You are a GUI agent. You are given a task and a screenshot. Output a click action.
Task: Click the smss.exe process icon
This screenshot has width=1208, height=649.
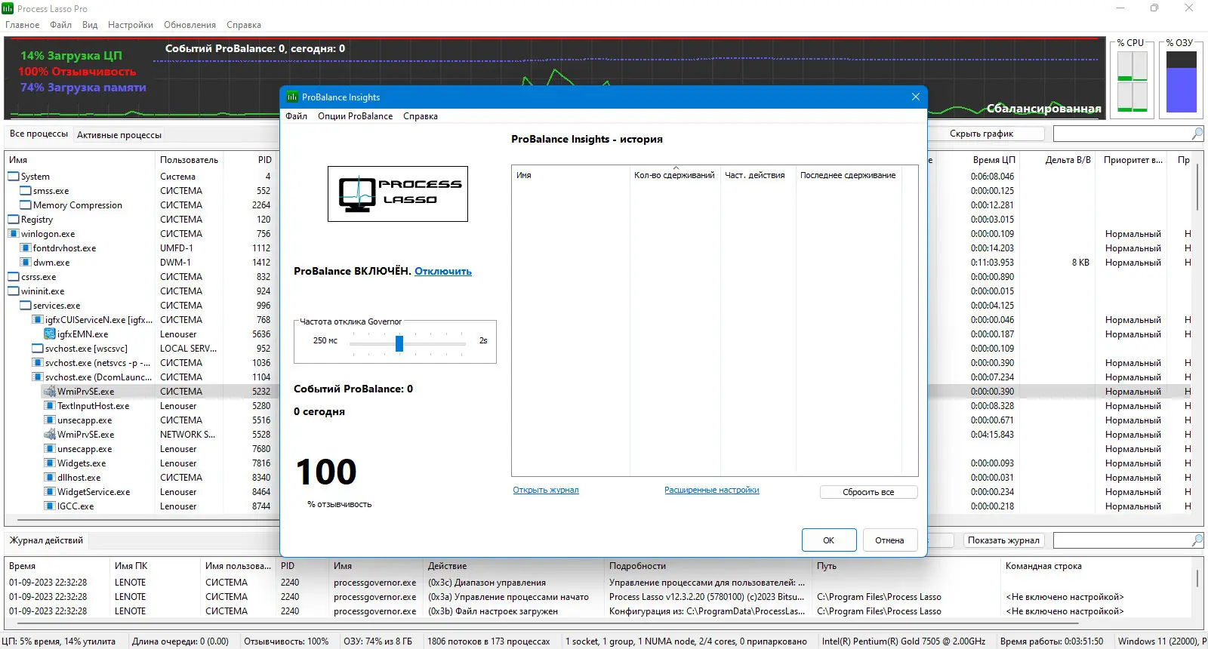26,191
